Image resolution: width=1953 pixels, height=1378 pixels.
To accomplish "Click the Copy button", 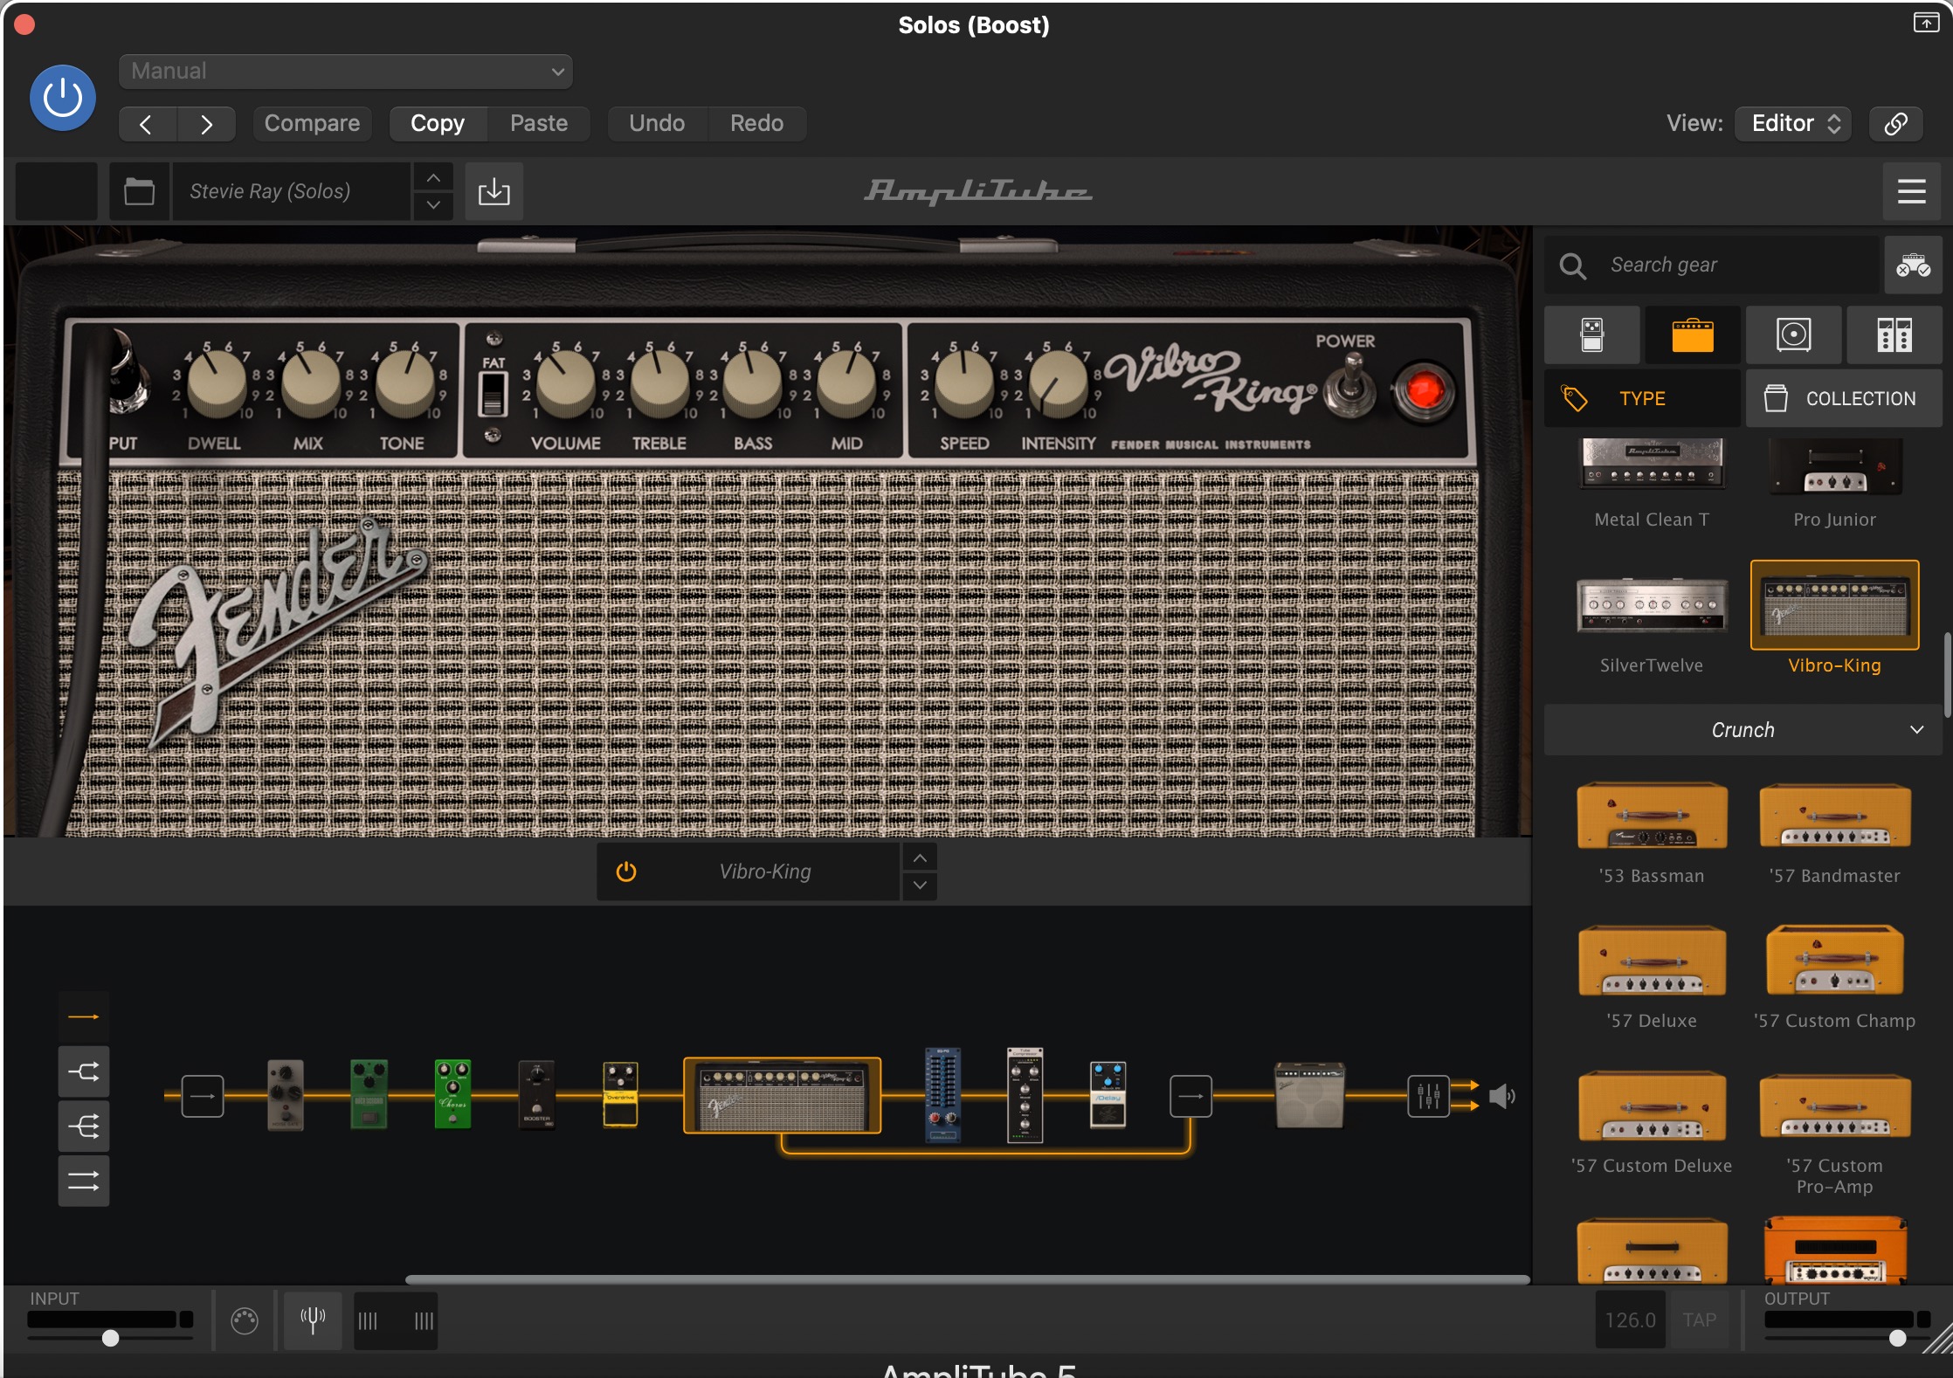I will coord(438,123).
